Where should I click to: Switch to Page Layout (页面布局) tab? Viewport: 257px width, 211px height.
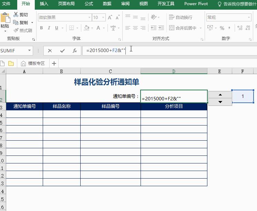[x=66, y=3]
